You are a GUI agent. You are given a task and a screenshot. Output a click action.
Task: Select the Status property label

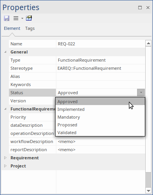click(x=17, y=93)
